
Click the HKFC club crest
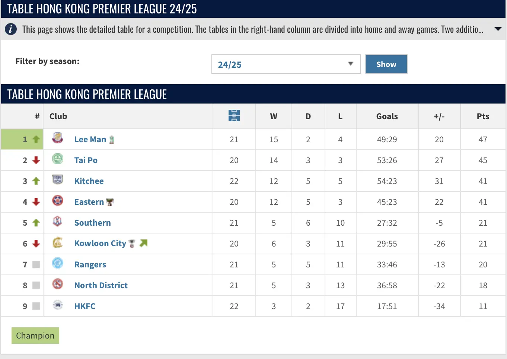pyautogui.click(x=58, y=305)
